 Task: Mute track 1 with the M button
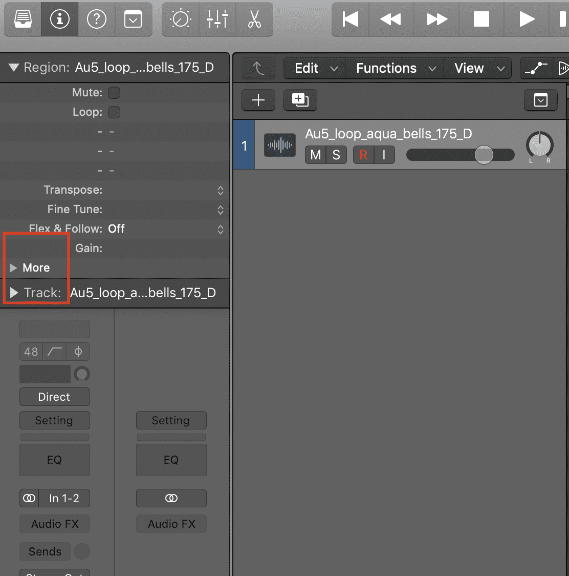(x=316, y=155)
